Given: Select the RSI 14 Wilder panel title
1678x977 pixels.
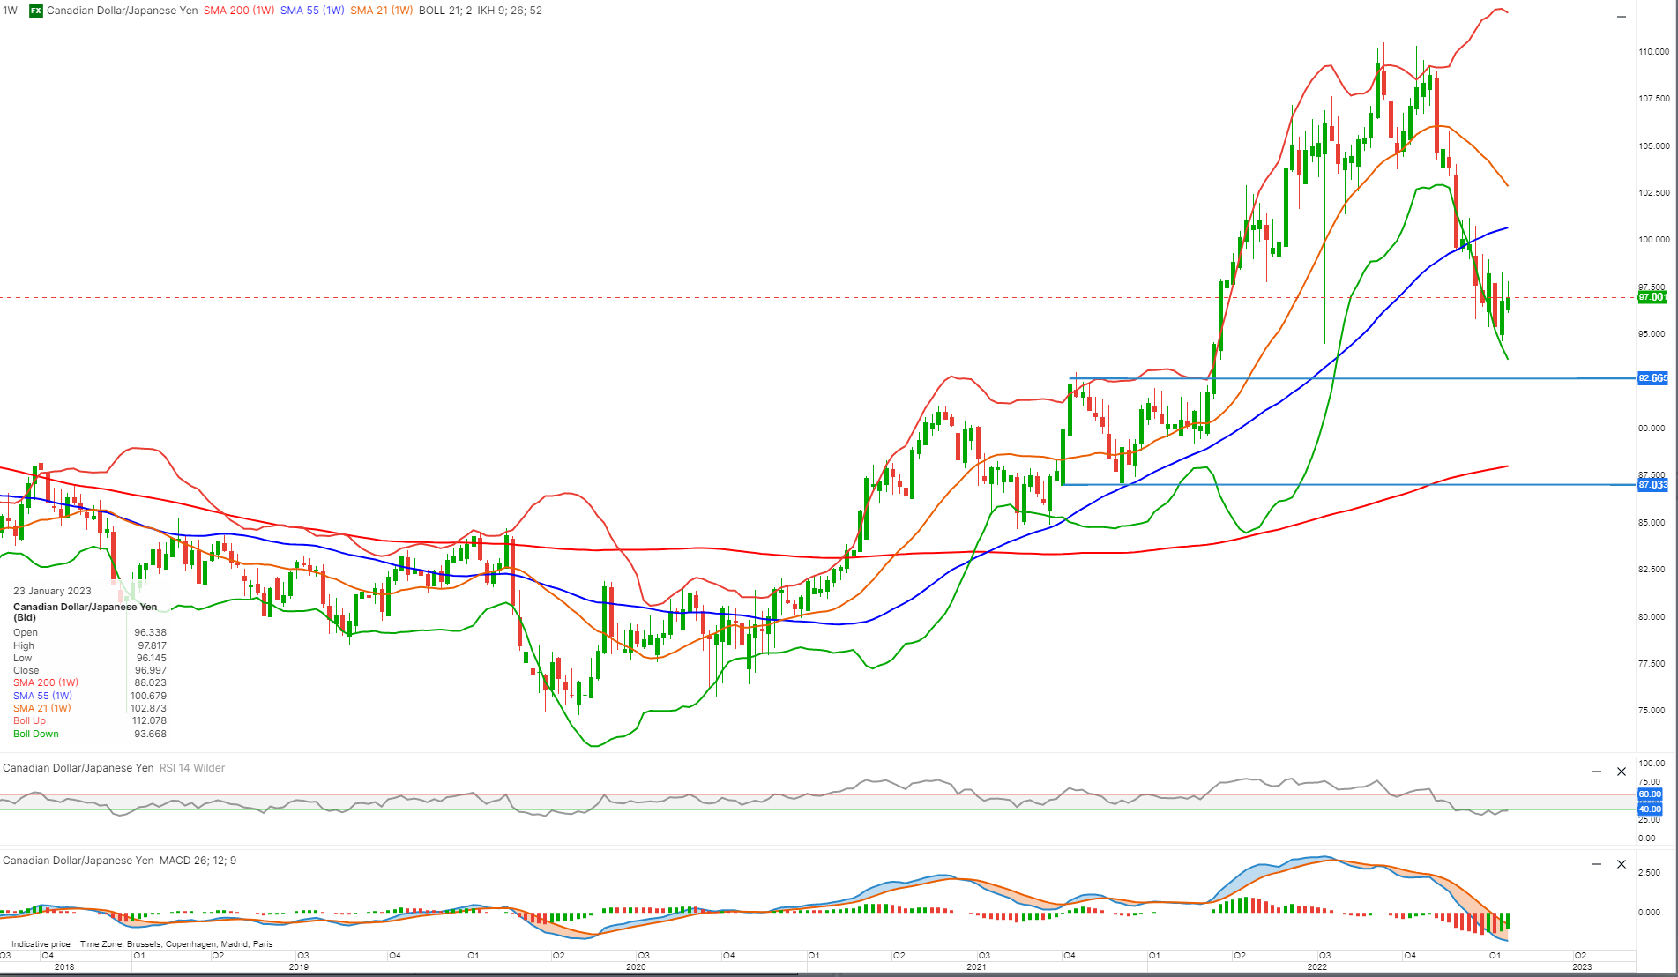Looking at the screenshot, I should click(191, 768).
